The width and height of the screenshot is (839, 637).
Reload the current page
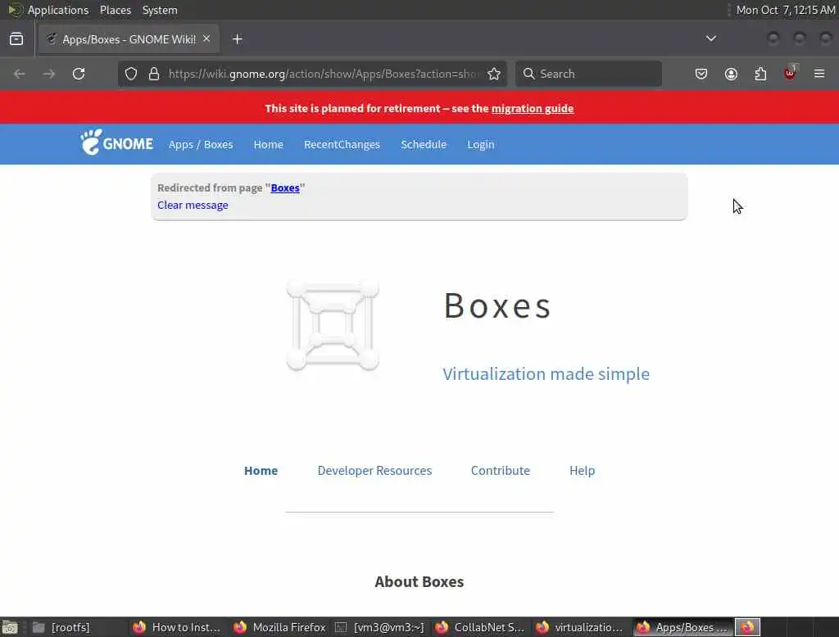click(79, 74)
